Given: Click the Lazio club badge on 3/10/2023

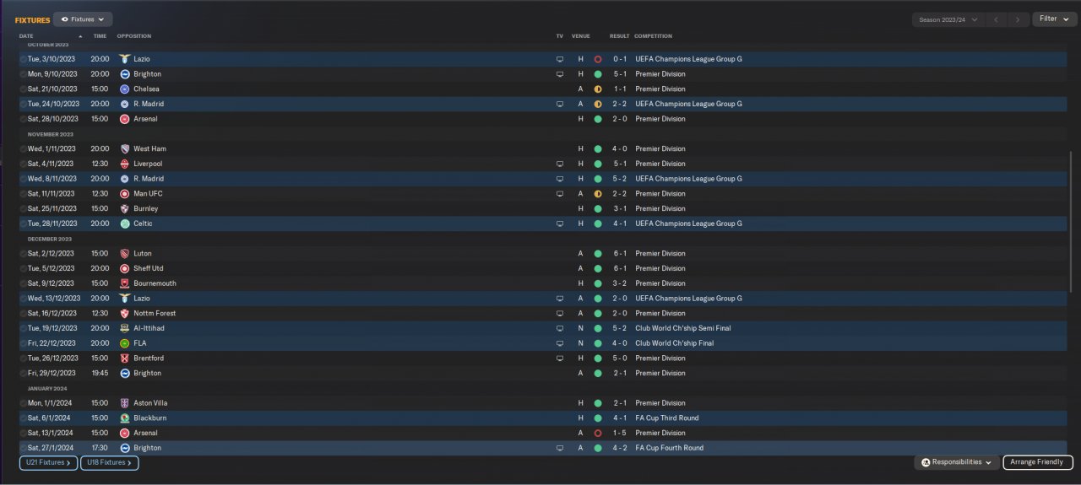Looking at the screenshot, I should tap(124, 59).
